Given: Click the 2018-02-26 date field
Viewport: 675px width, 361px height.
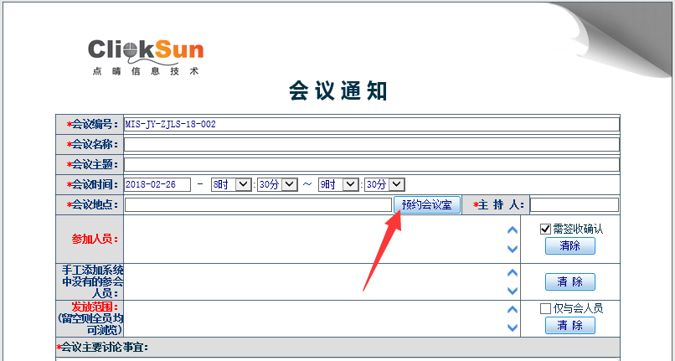Looking at the screenshot, I should click(157, 184).
